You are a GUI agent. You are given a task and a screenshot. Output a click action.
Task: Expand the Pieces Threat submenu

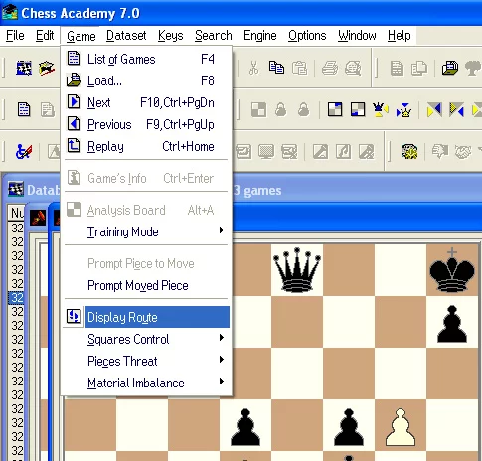click(x=146, y=361)
